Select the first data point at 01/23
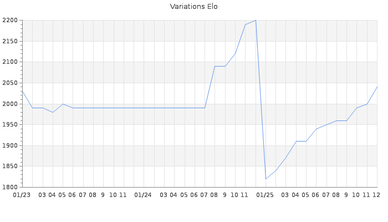 click(22, 92)
